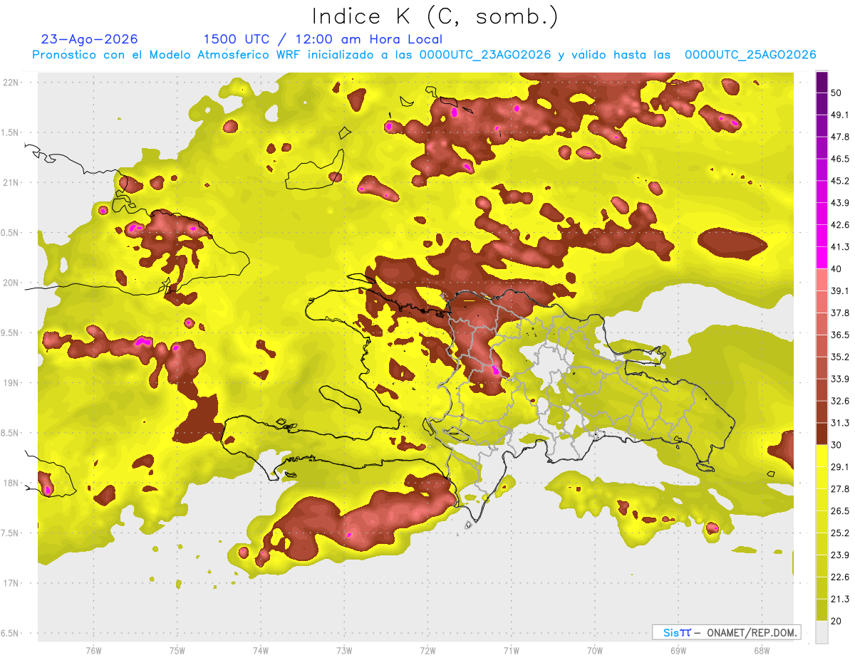Screen dimensions: 855x660
Task: Click the colorbar value '21.3'
Action: point(839,599)
